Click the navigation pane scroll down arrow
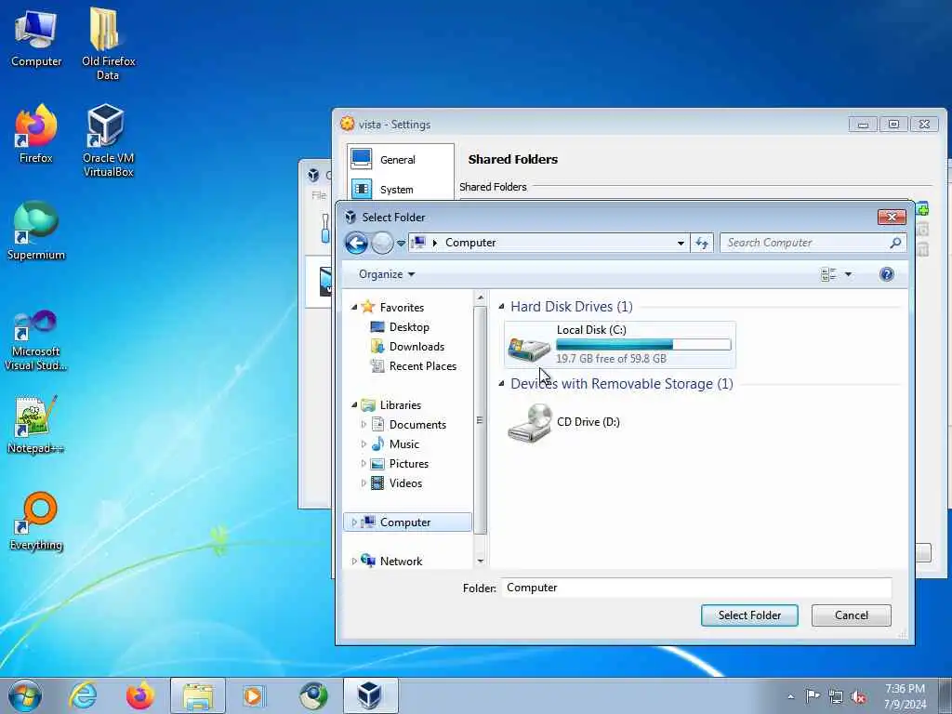 481,561
